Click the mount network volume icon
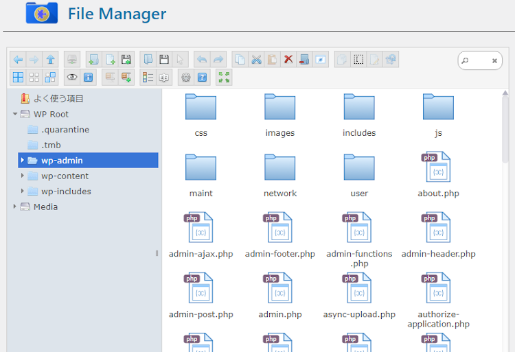Viewport: 515px width, 352px height. (x=72, y=60)
